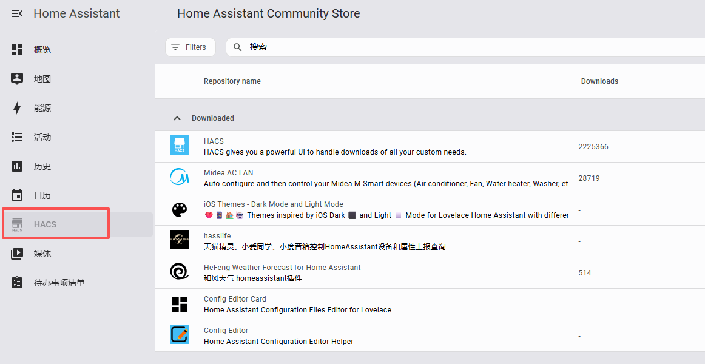Click the HACS gives you a powerful UI description
The image size is (705, 364).
(x=335, y=152)
